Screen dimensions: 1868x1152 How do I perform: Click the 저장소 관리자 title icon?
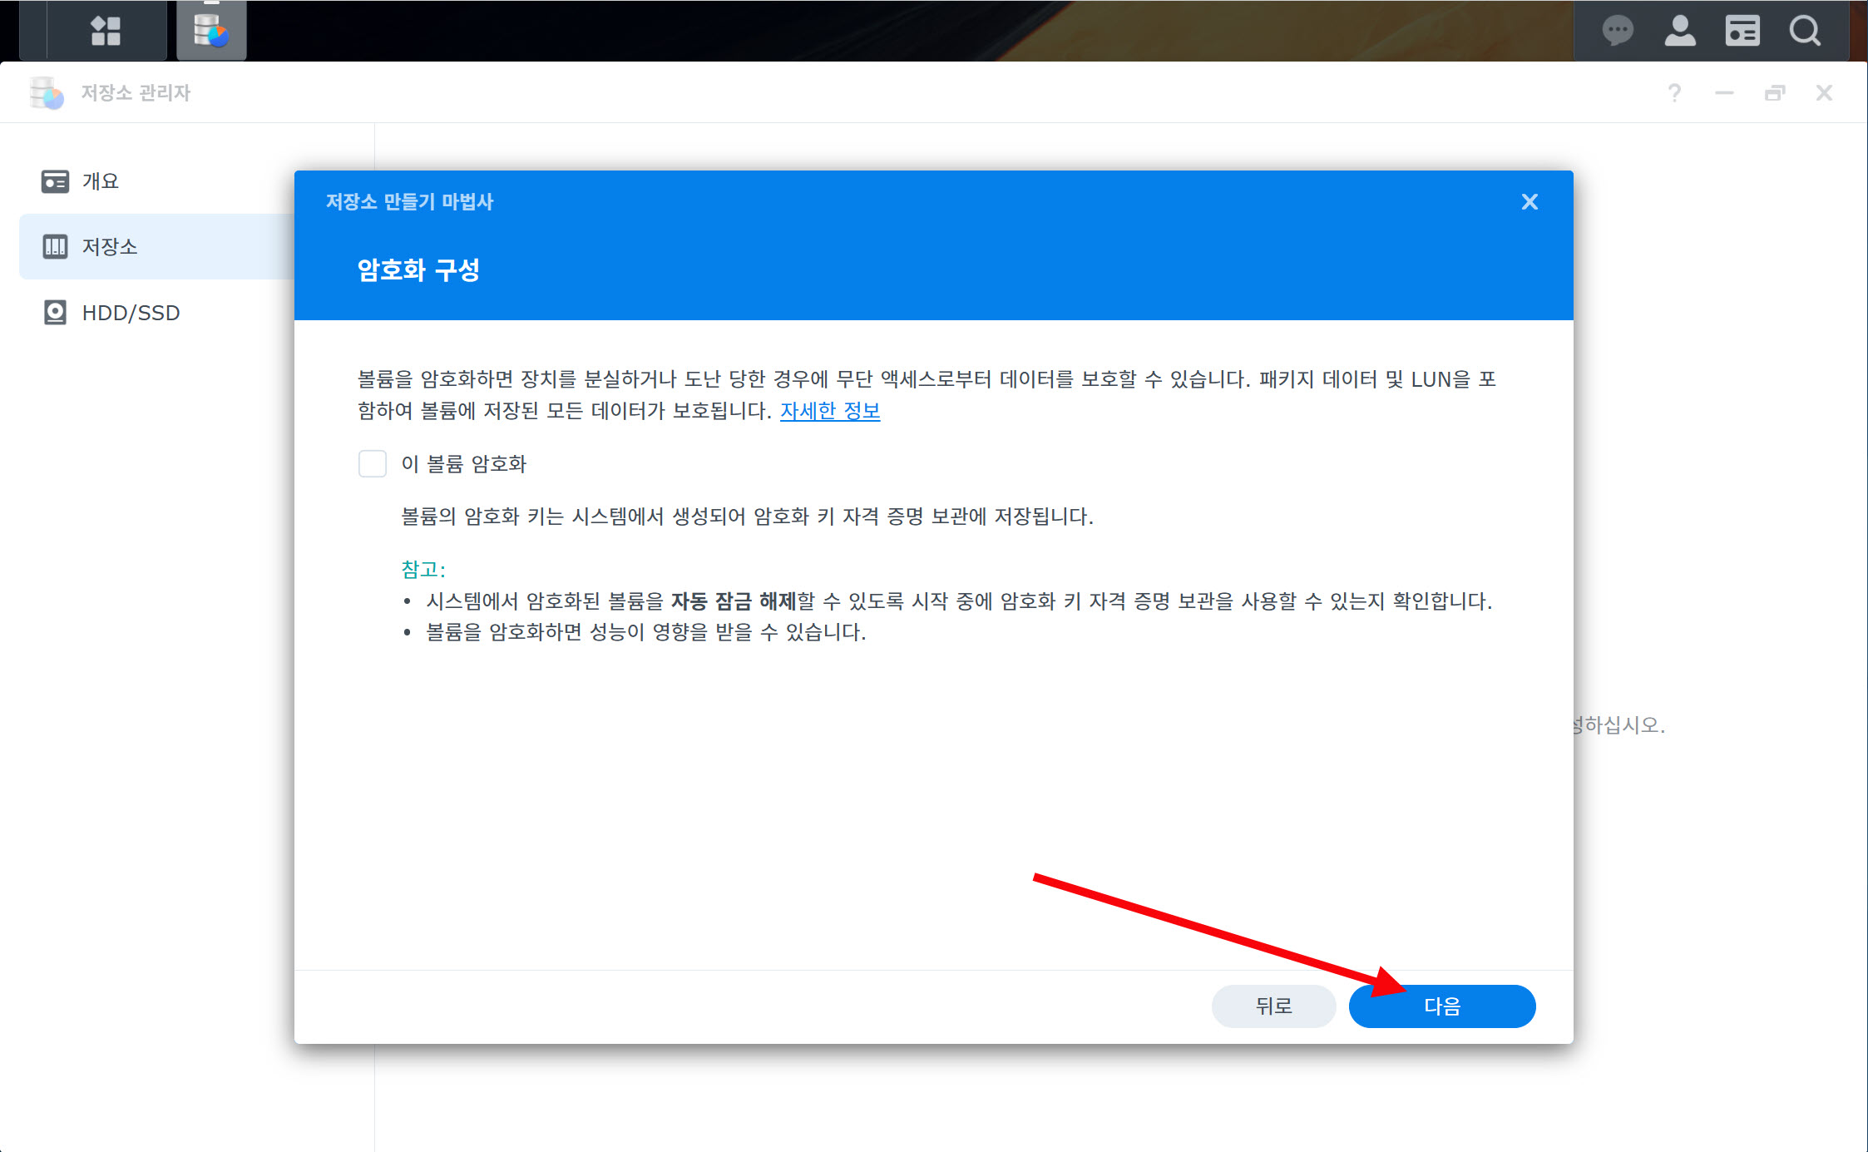(47, 92)
